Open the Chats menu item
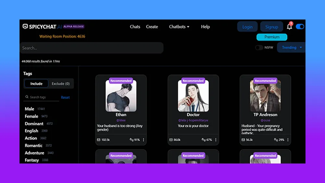 (135, 27)
